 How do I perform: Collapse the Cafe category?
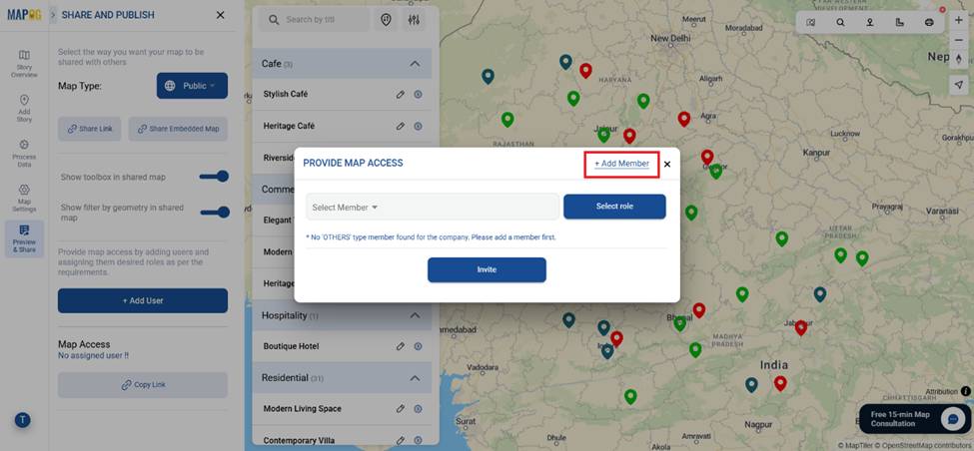tap(415, 64)
